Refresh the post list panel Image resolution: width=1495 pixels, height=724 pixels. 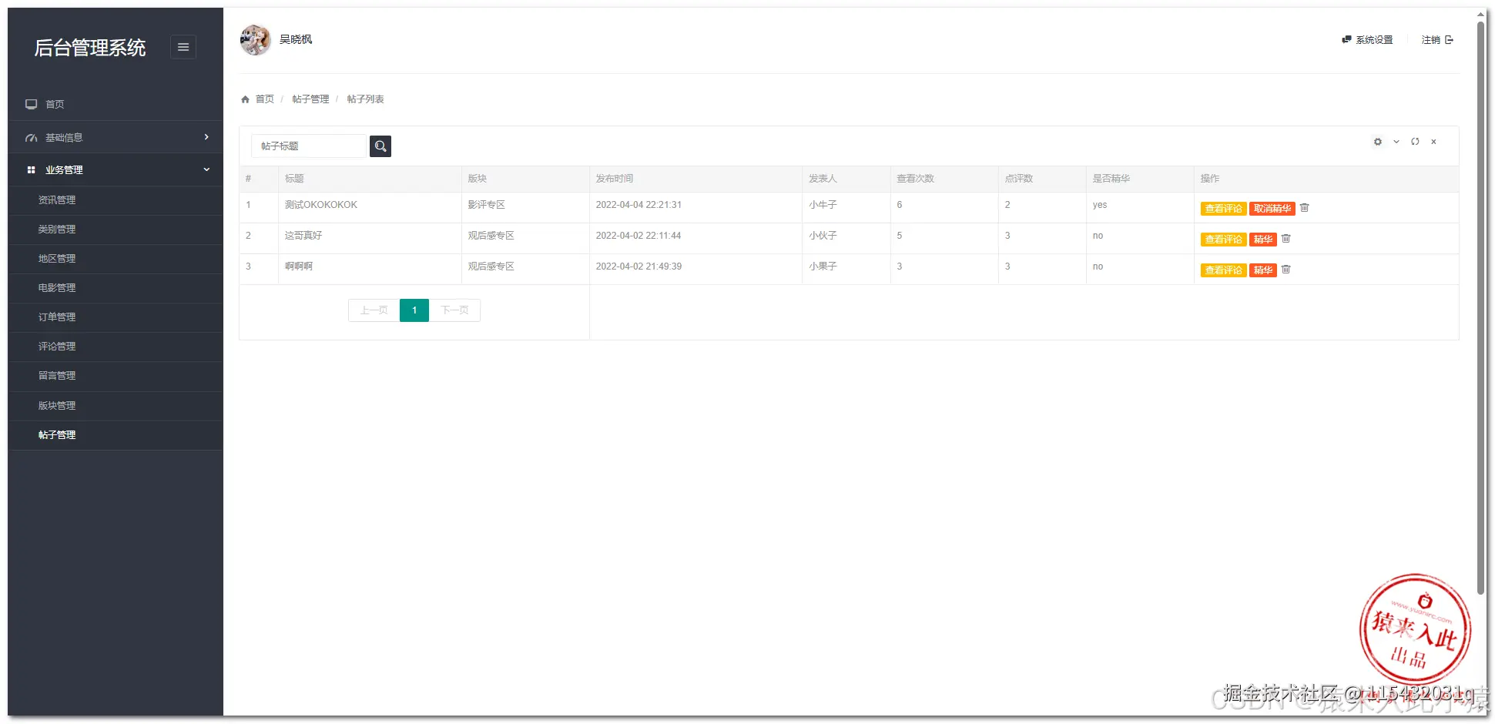1415,142
